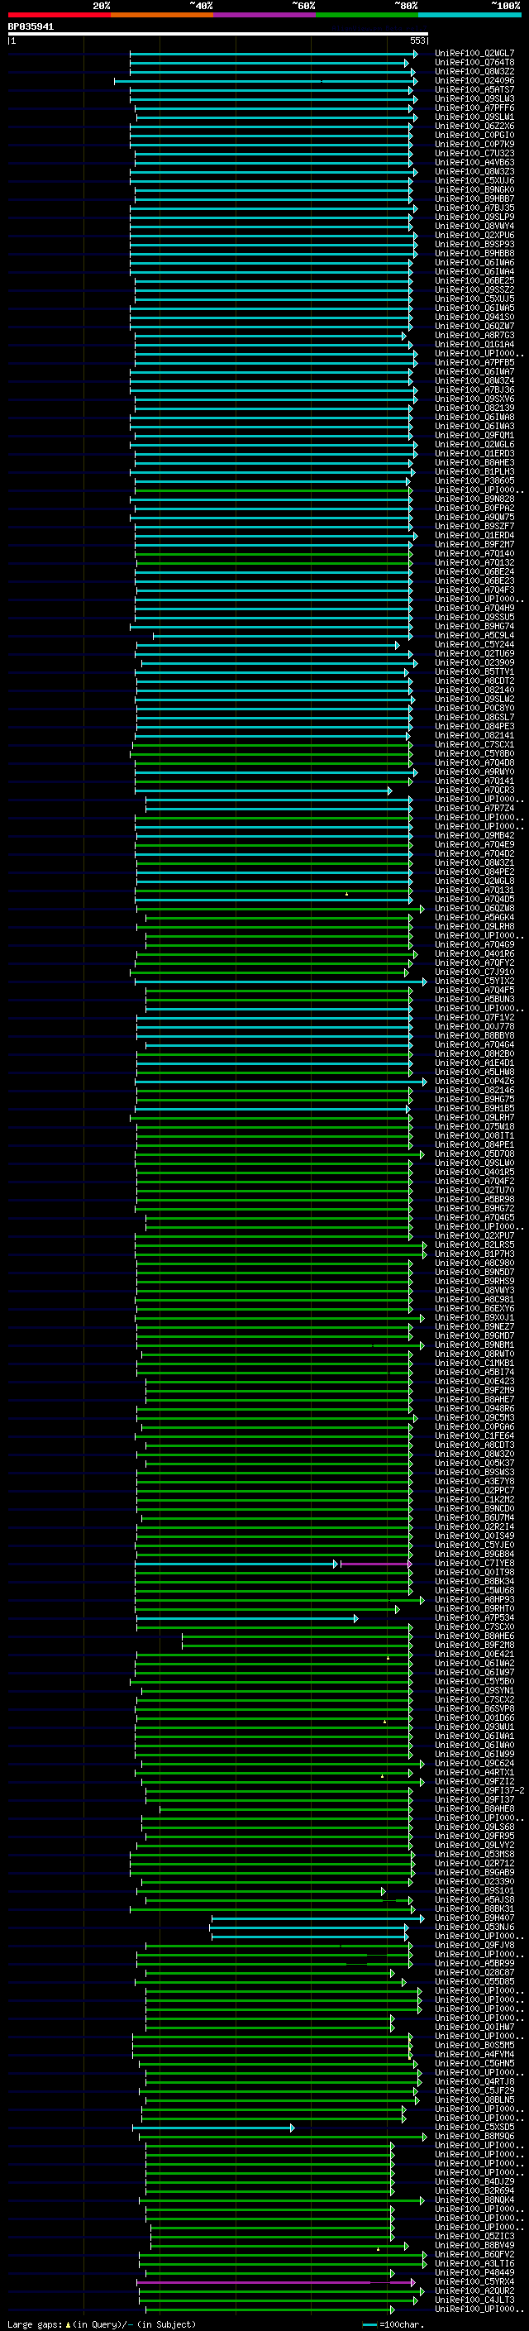Select the query name BP035941
Image resolution: width=529 pixels, height=2331 pixels.
point(31,27)
